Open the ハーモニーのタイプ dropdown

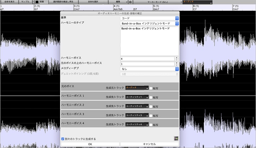pyautogui.click(x=149, y=24)
